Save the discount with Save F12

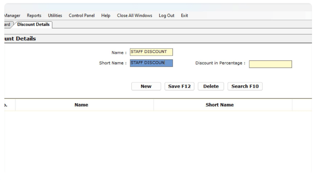pyautogui.click(x=179, y=86)
